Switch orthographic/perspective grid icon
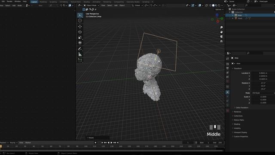Viewport: 275px width, 155px height. pyautogui.click(x=221, y=41)
